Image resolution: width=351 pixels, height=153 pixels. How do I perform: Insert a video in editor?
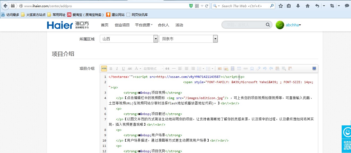click(233, 69)
